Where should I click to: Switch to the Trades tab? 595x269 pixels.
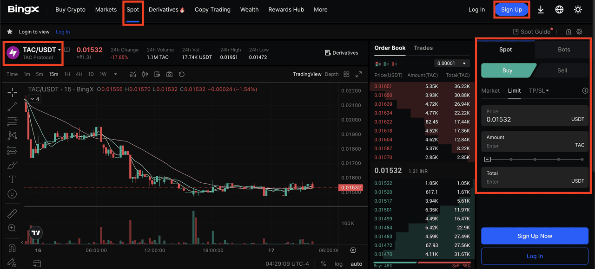pyautogui.click(x=423, y=48)
